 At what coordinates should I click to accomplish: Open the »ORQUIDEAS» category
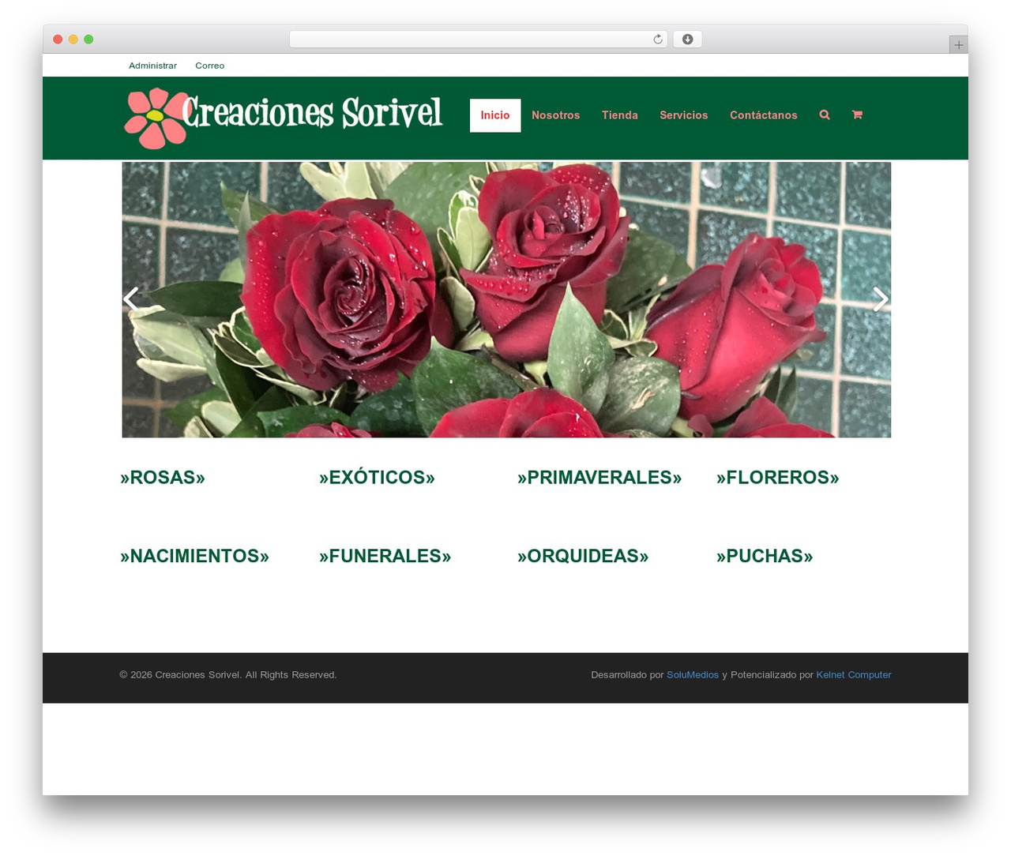click(x=583, y=556)
